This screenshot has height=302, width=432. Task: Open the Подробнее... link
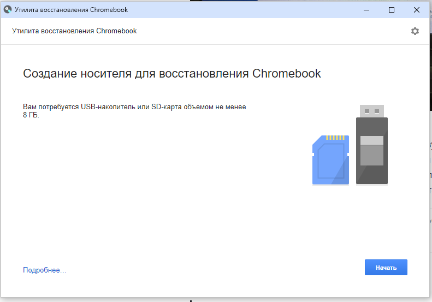tap(45, 270)
